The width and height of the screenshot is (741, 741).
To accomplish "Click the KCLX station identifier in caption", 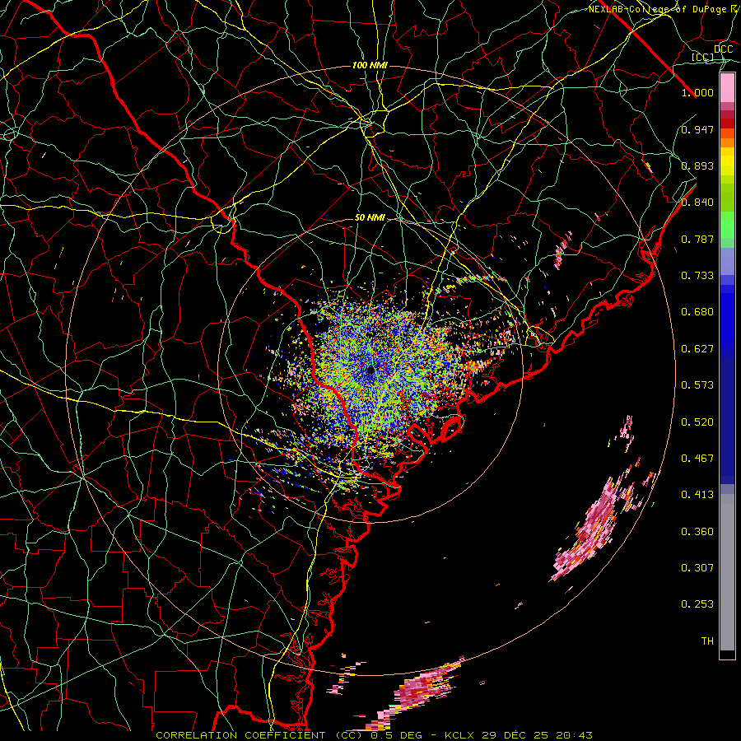I will click(461, 735).
